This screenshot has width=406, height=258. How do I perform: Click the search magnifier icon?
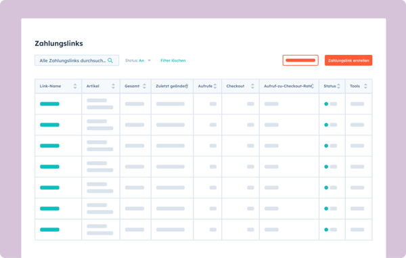tap(110, 60)
